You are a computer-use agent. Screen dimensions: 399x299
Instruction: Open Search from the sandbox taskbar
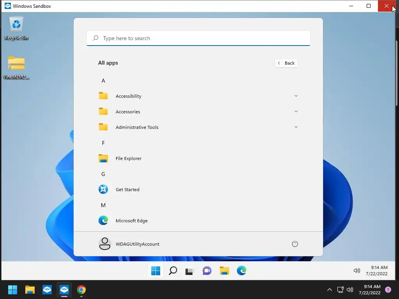(173, 271)
